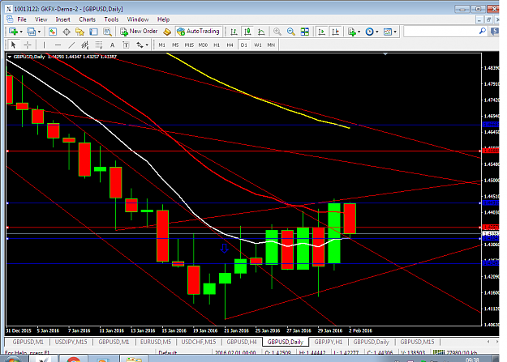Expand the Profiles dropdown arrow
This screenshot has height=362, width=507.
(x=39, y=32)
